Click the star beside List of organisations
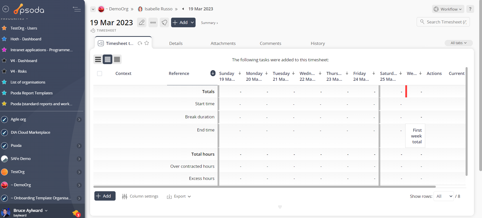The width and height of the screenshot is (482, 218). click(x=4, y=82)
